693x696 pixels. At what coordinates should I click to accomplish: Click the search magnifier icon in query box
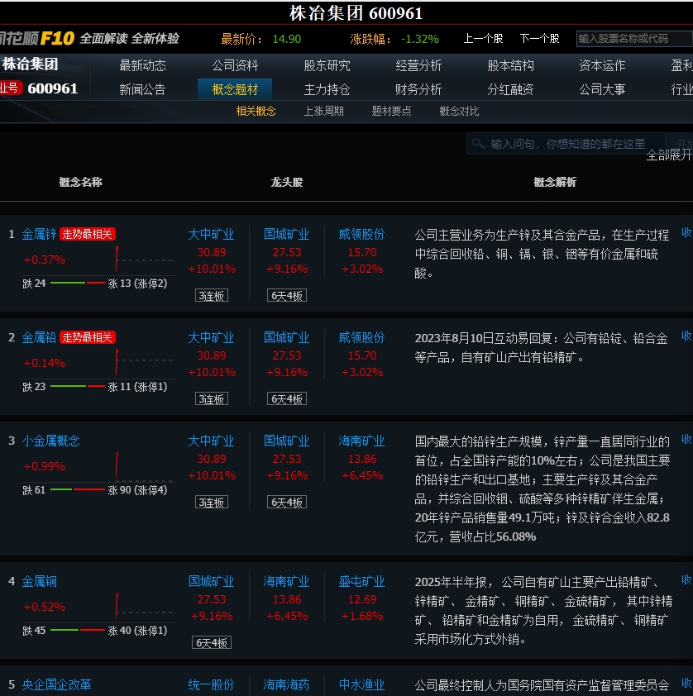point(478,143)
